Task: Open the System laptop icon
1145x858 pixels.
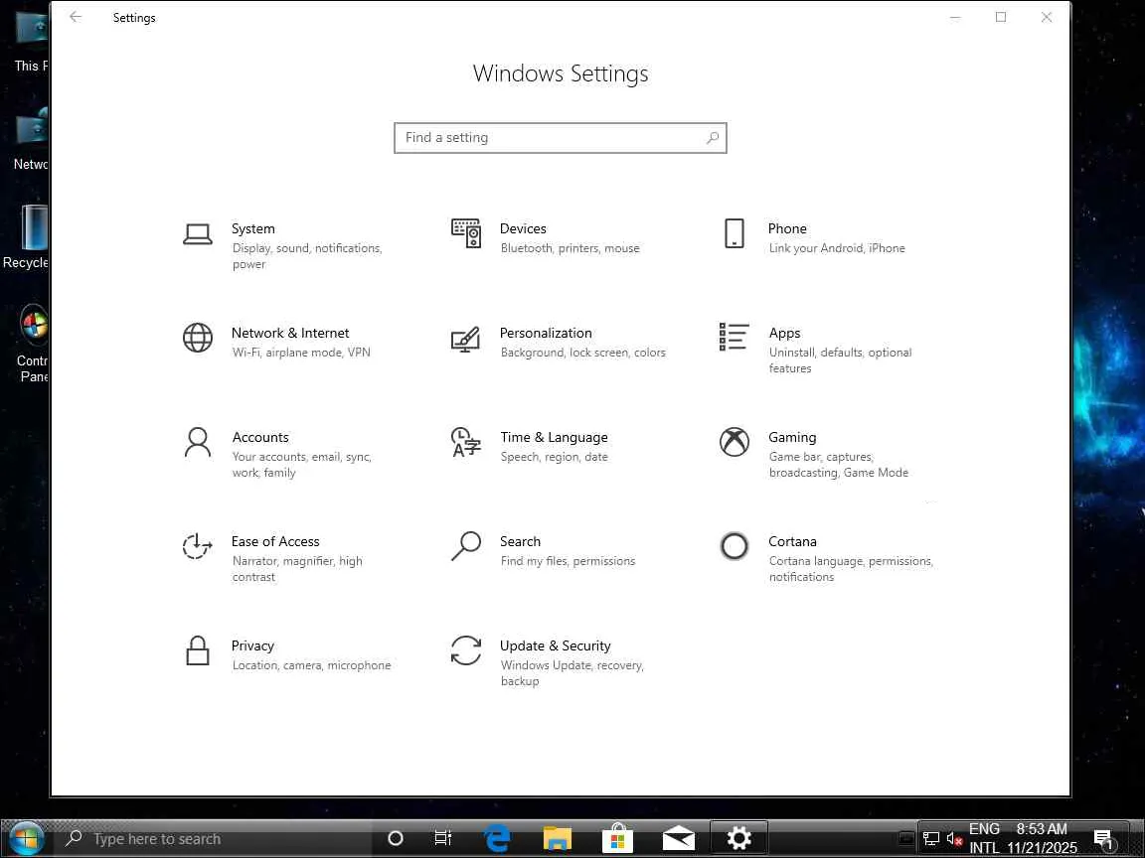Action: (x=197, y=234)
